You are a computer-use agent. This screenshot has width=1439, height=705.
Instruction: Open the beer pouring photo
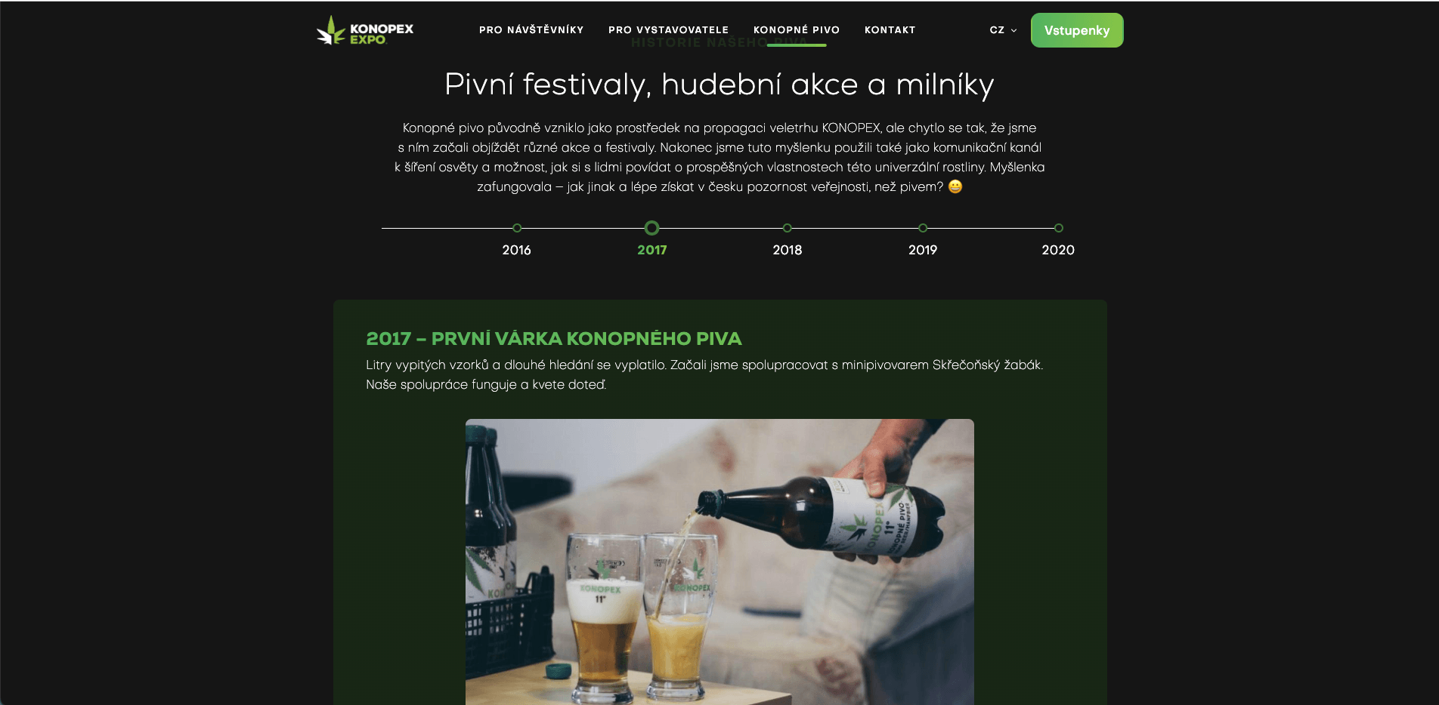pos(719,562)
